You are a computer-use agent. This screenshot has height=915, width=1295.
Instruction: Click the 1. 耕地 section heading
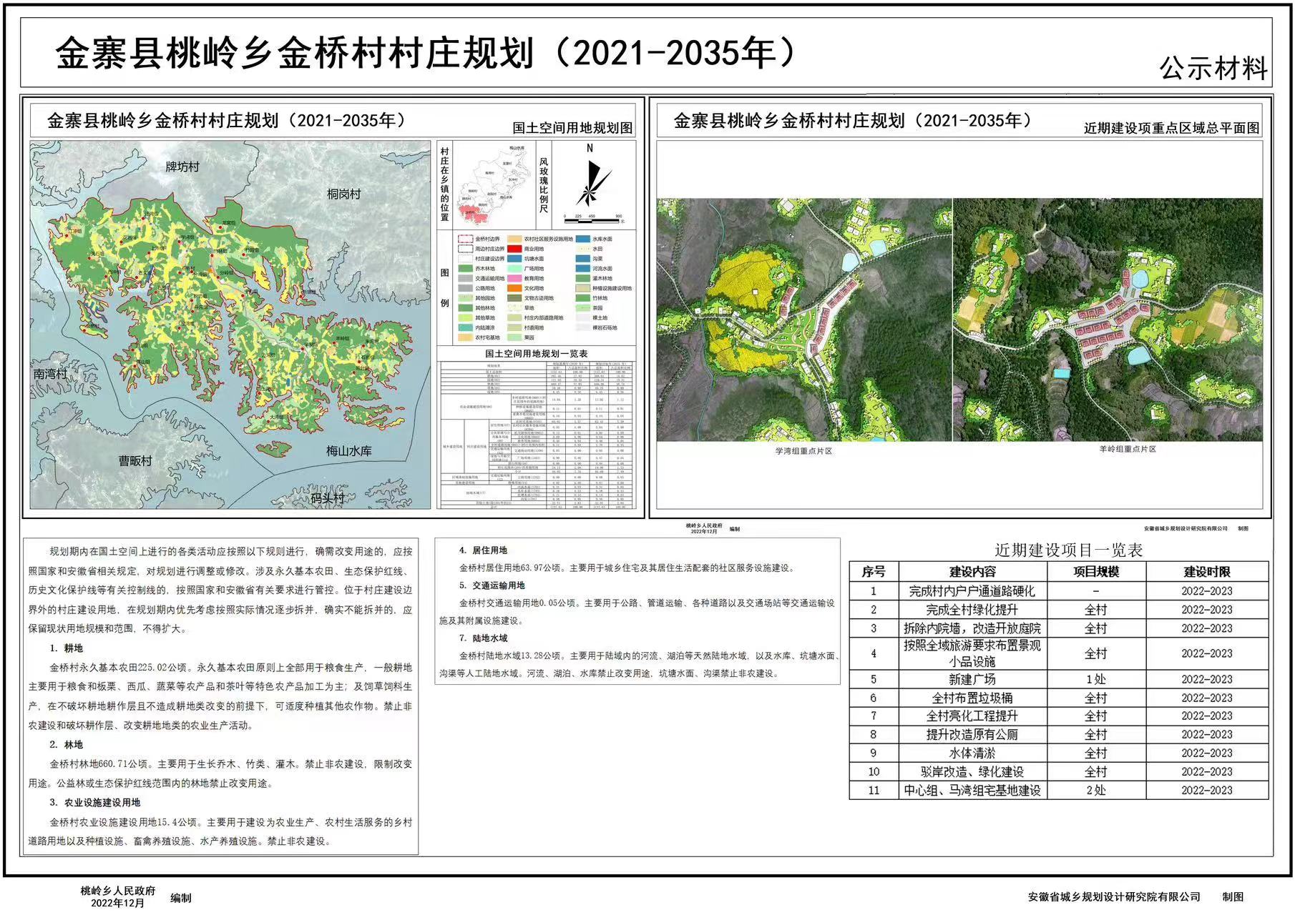point(67,648)
